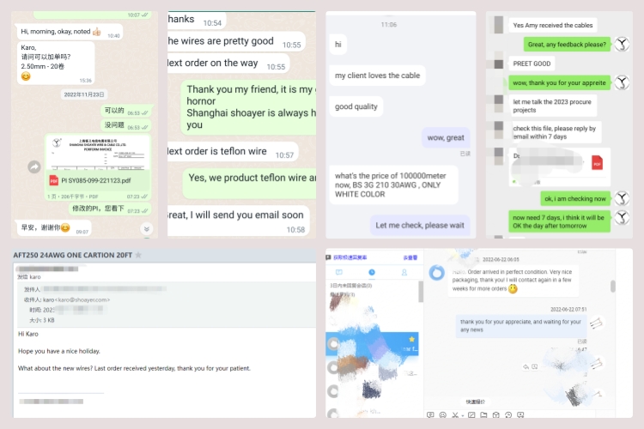The image size is (644, 429).
Task: Click the emoji smiley icon in chat toolbar
Action: 442,415
